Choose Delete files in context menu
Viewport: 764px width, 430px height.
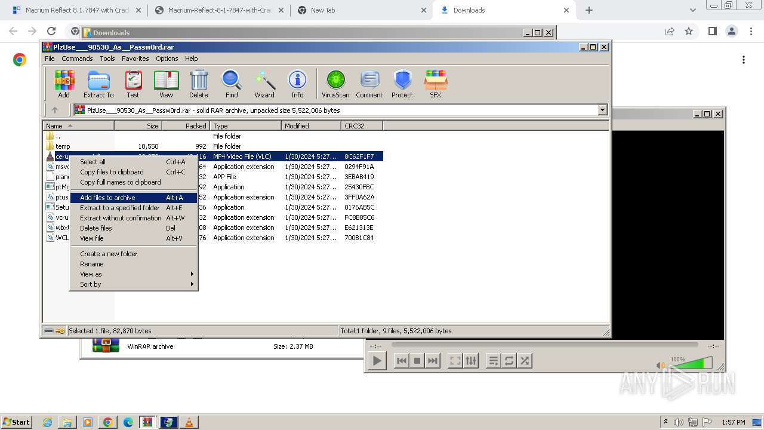click(134, 228)
